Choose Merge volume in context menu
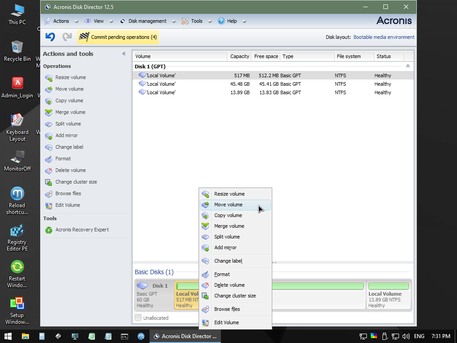Viewport: 457px width, 343px height. (x=236, y=226)
